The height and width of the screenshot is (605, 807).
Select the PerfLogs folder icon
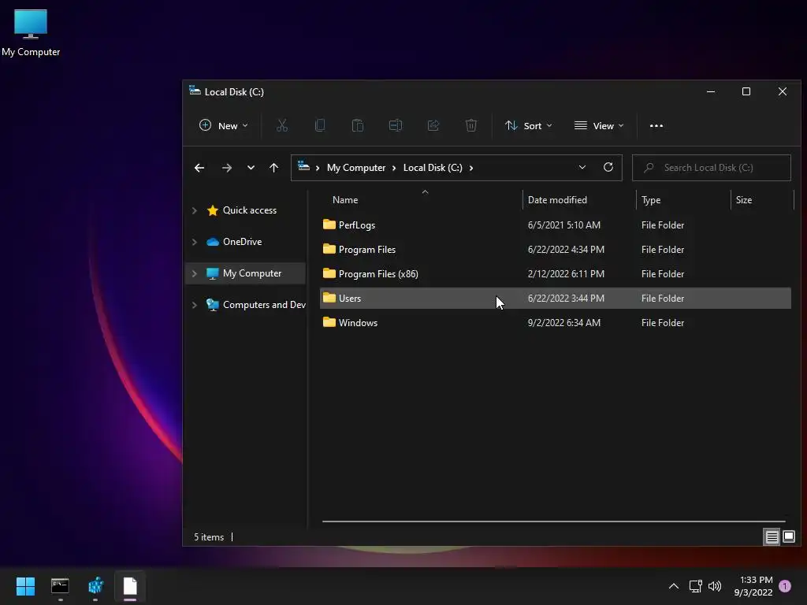329,225
